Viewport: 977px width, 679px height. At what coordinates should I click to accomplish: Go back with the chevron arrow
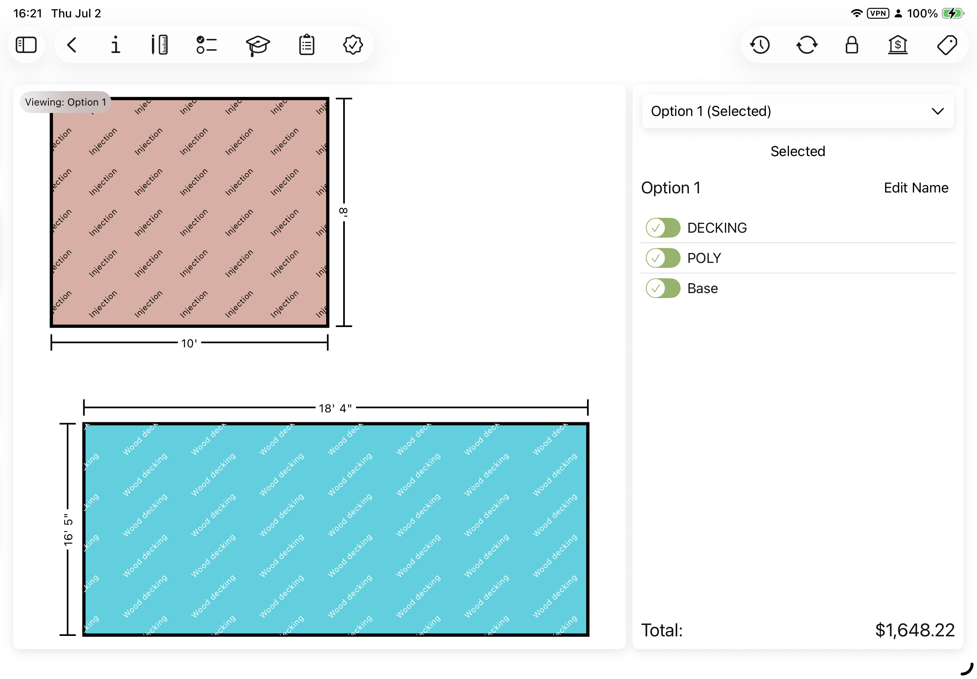(x=72, y=45)
